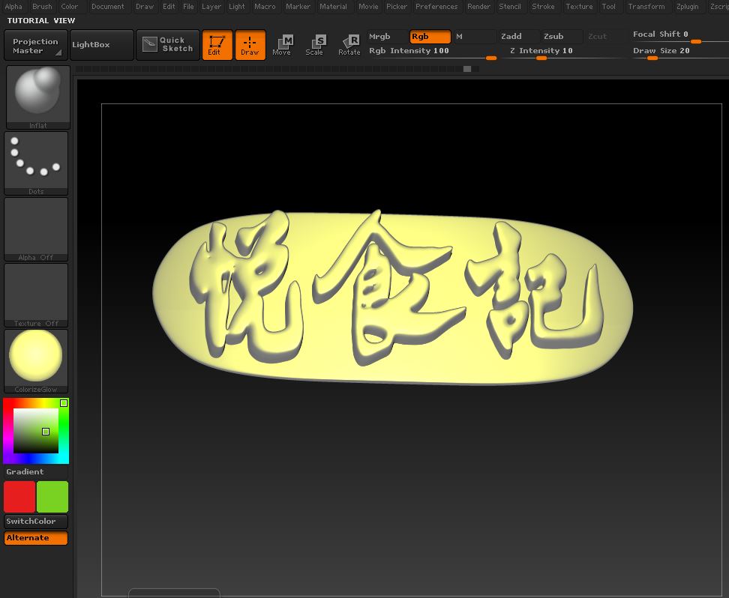
Task: Open the Material menu
Action: (x=333, y=7)
